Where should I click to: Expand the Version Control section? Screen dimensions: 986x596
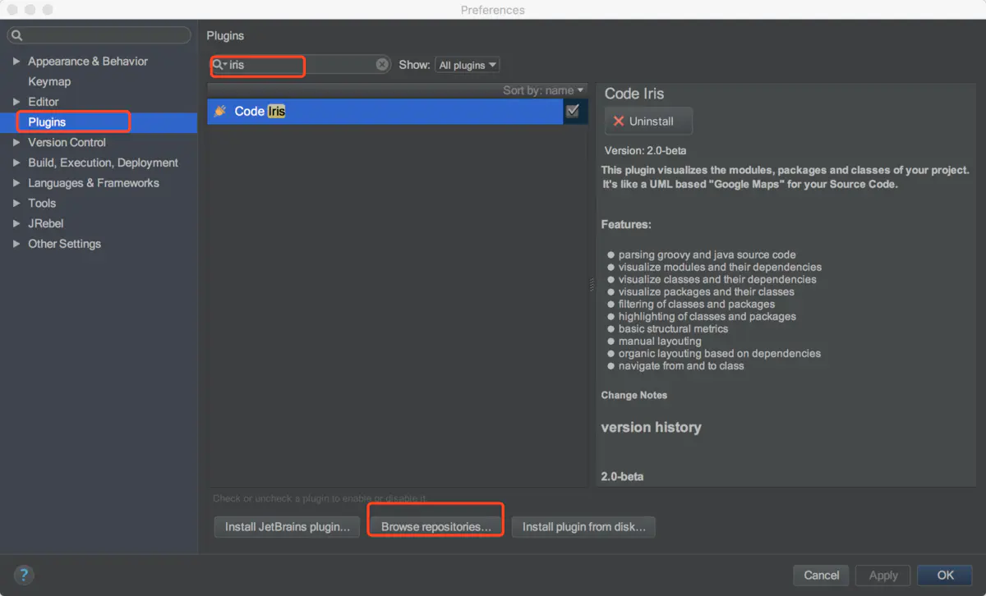point(16,142)
